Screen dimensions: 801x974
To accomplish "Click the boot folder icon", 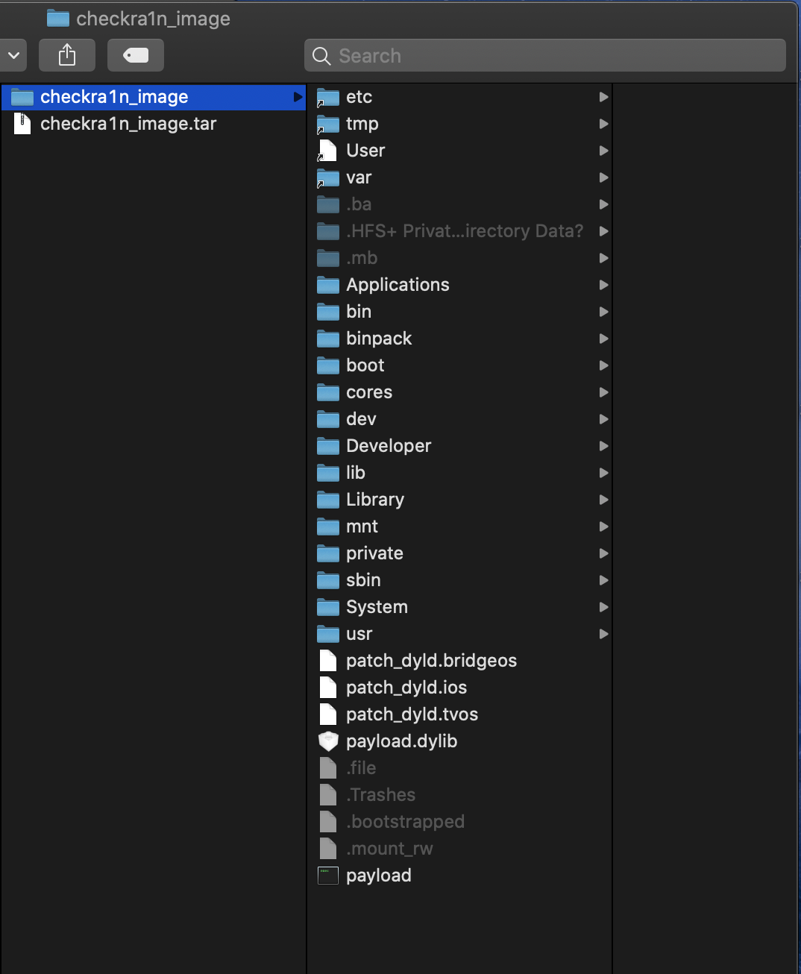I will click(328, 365).
